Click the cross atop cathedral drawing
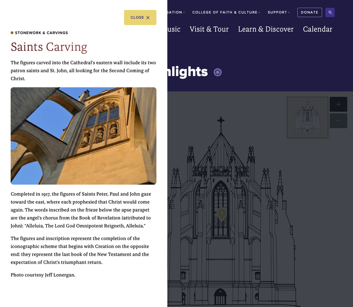 coord(221,121)
